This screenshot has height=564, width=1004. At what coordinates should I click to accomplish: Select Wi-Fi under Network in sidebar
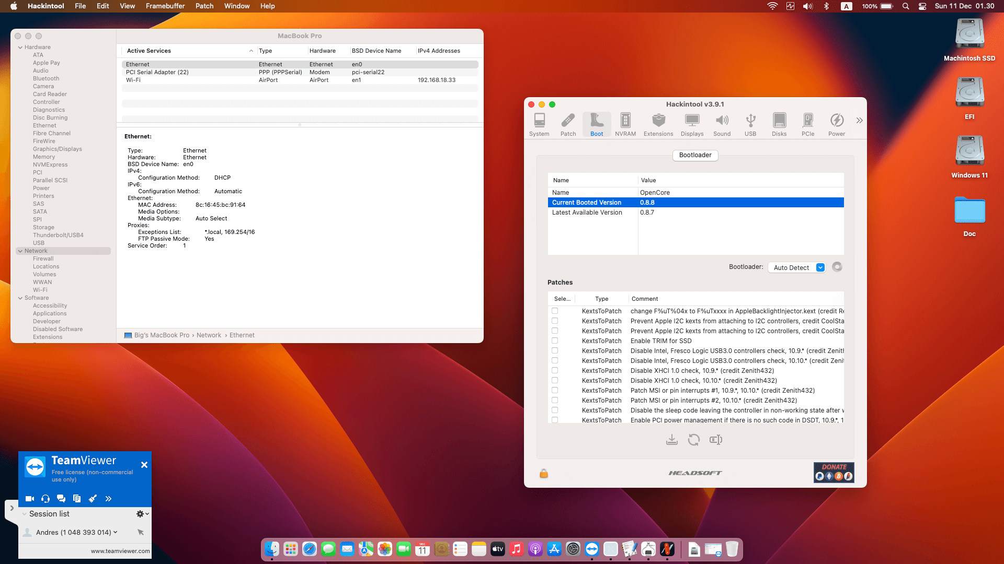pyautogui.click(x=40, y=290)
